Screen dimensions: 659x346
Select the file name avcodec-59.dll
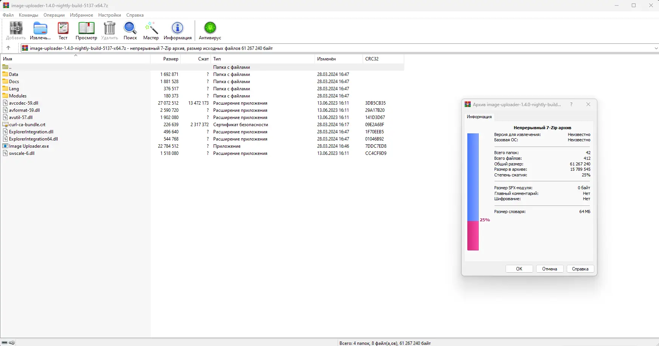pyautogui.click(x=23, y=103)
